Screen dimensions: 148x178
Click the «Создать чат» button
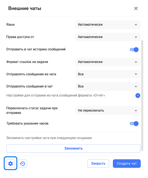(x=127, y=163)
